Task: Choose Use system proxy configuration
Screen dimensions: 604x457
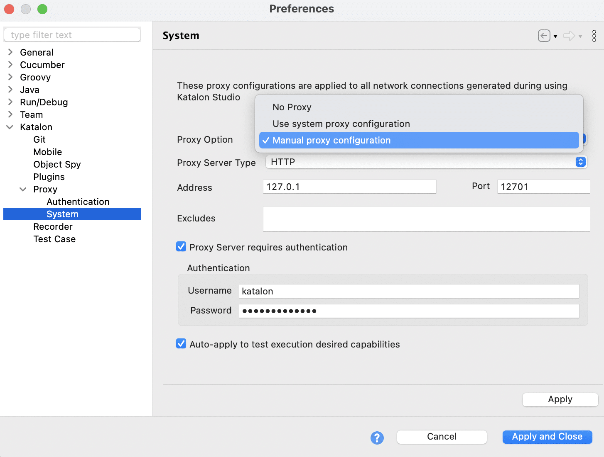Action: click(341, 124)
